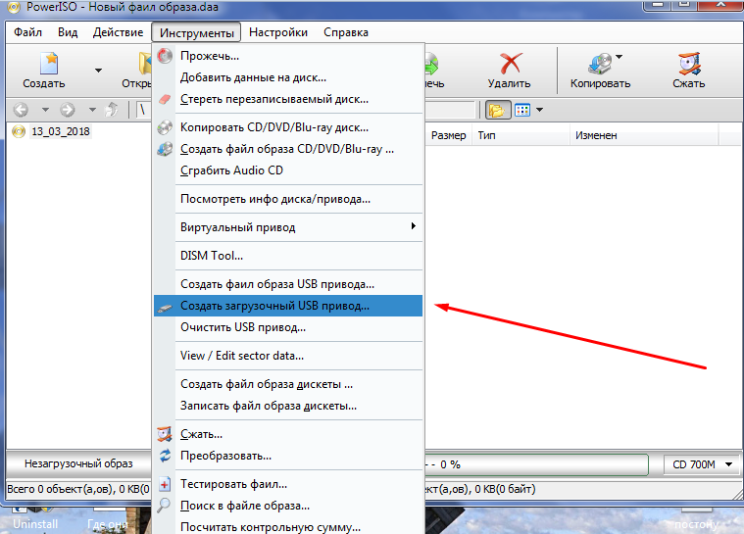Choose Посчитать контрольную сумму...
Screen dimensions: 744x534
click(288, 527)
